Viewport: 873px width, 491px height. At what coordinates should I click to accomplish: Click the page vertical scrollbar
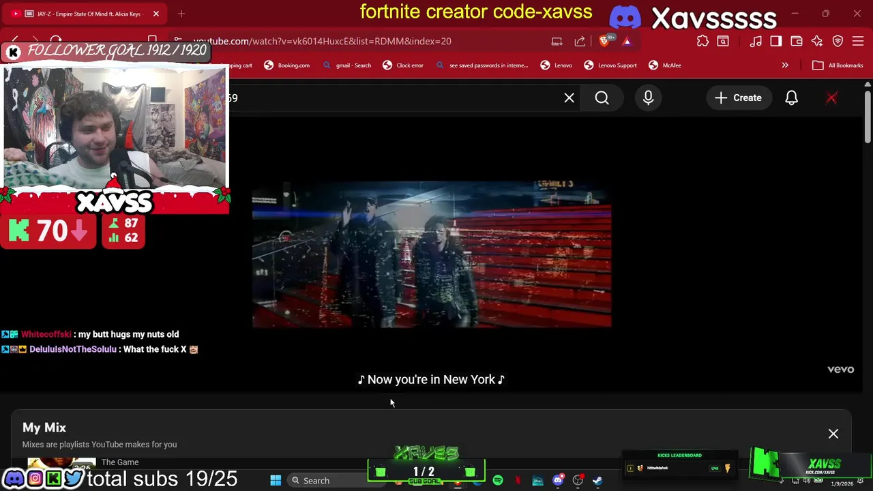coord(868,117)
